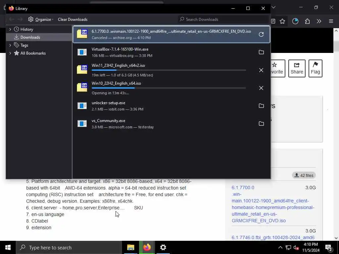Image resolution: width=339 pixels, height=254 pixels.
Task: Show more tools overflow chevrons
Action: (x=319, y=21)
